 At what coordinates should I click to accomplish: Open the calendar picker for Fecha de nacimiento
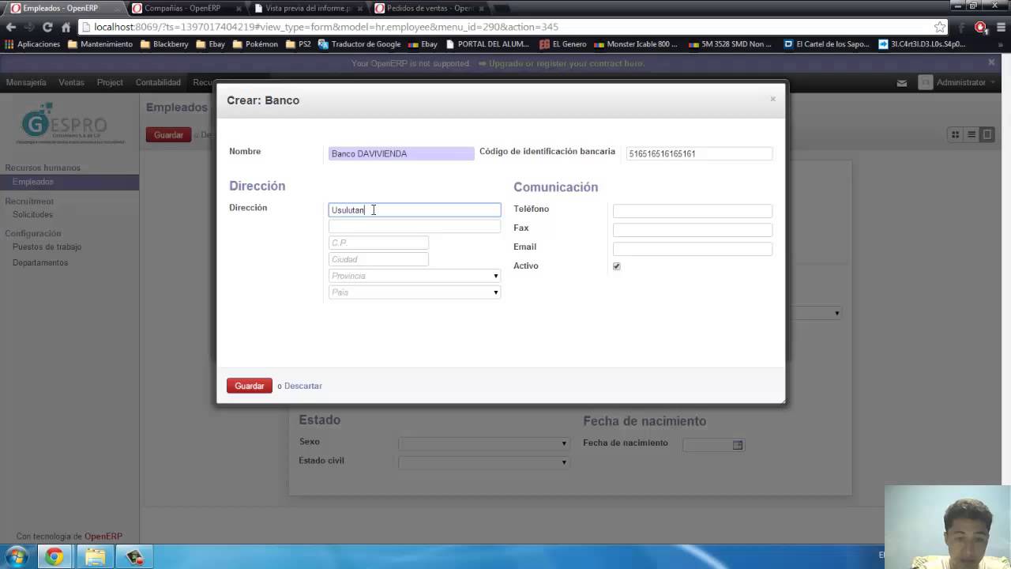click(x=738, y=445)
